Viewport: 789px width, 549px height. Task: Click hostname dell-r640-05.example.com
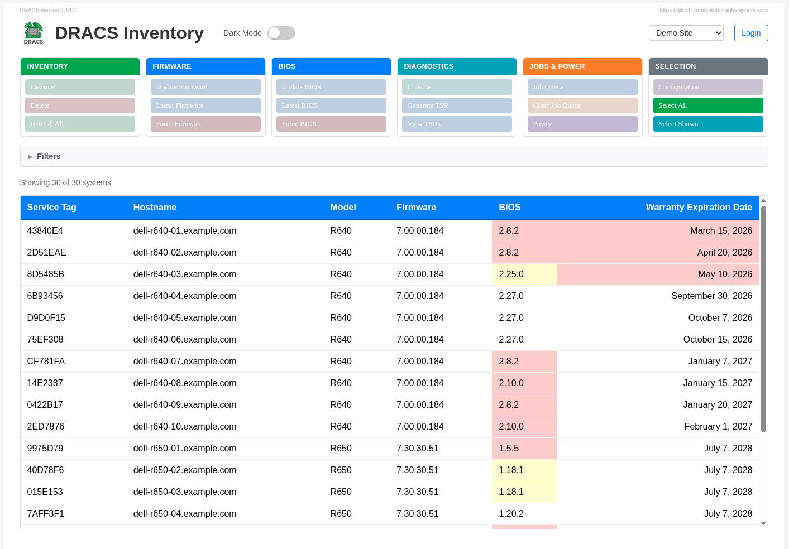coord(185,318)
